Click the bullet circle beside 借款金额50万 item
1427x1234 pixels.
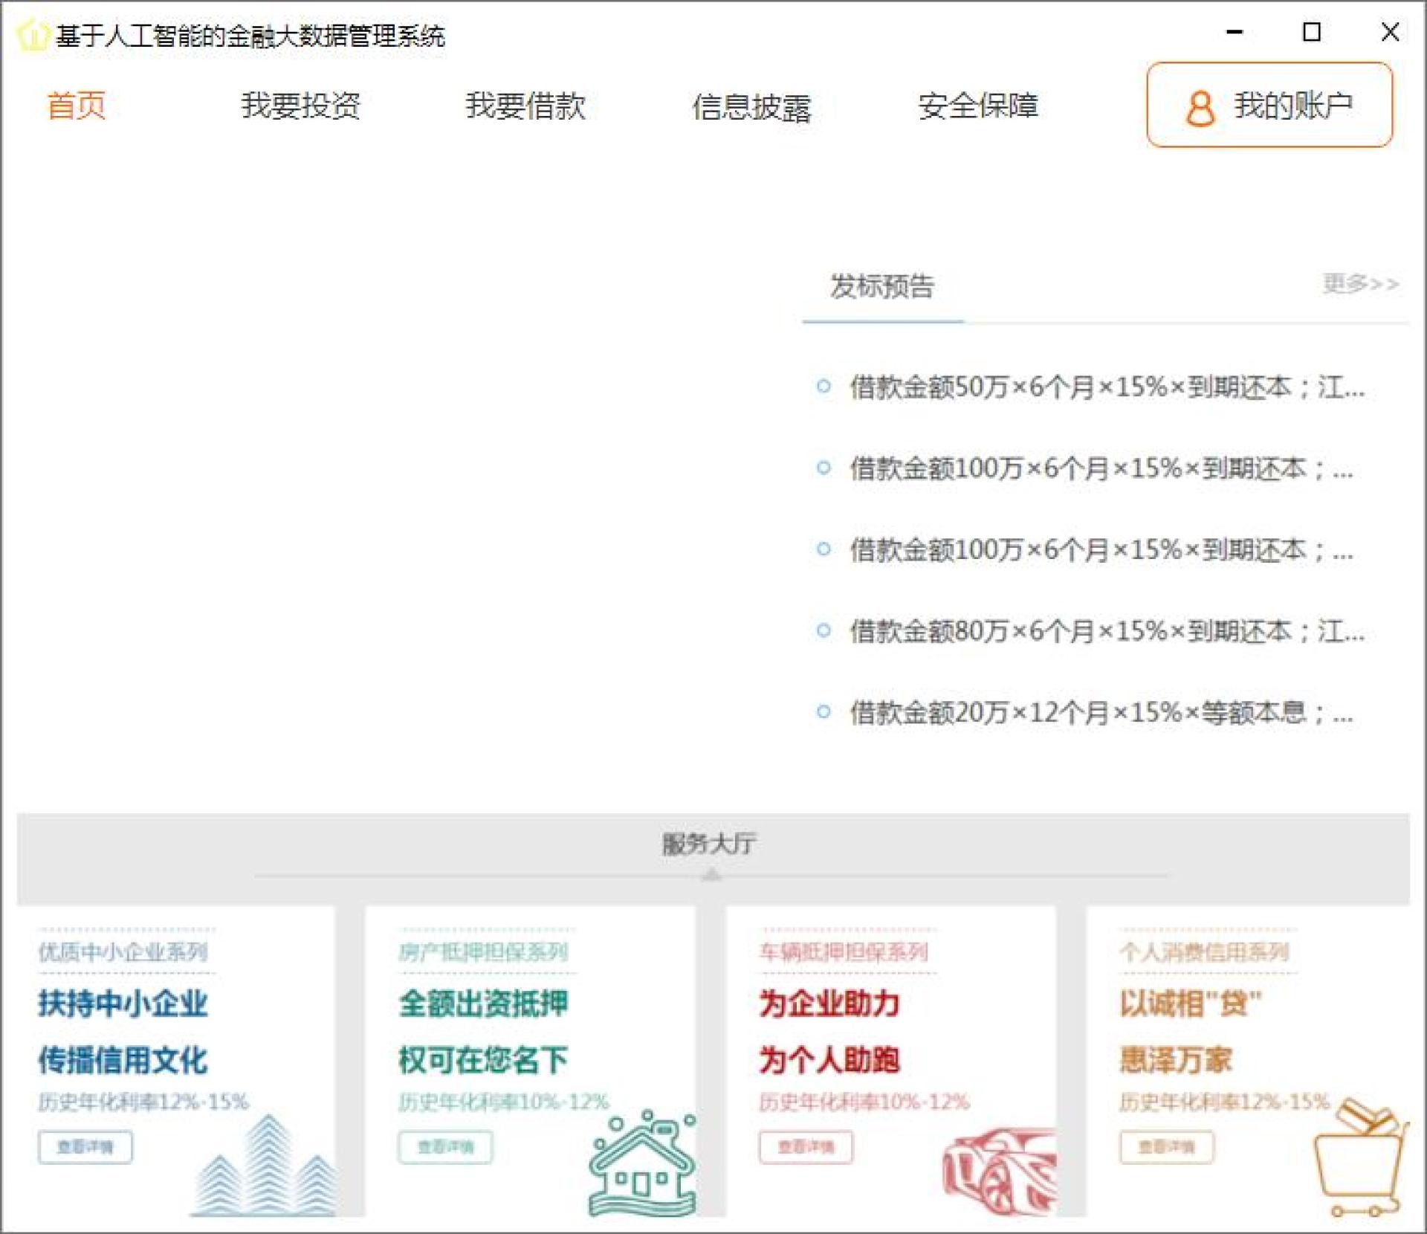point(823,386)
